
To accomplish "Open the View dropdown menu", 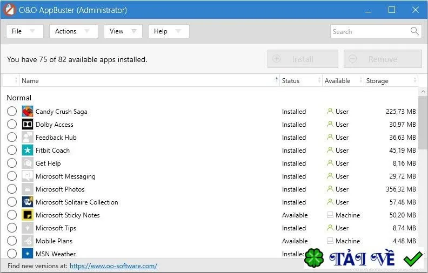I will click(x=123, y=31).
